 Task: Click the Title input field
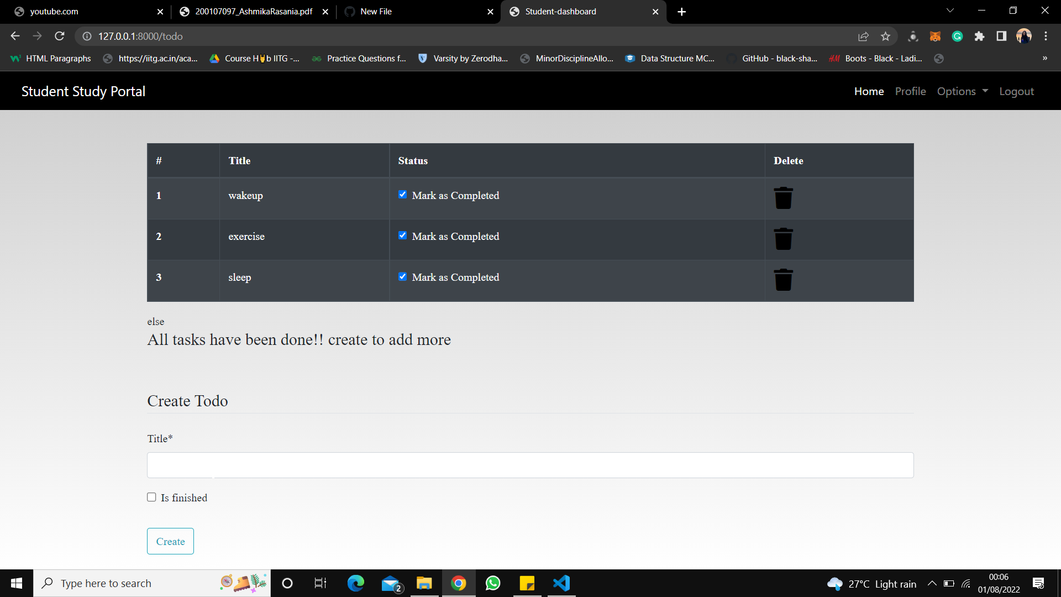pyautogui.click(x=530, y=465)
